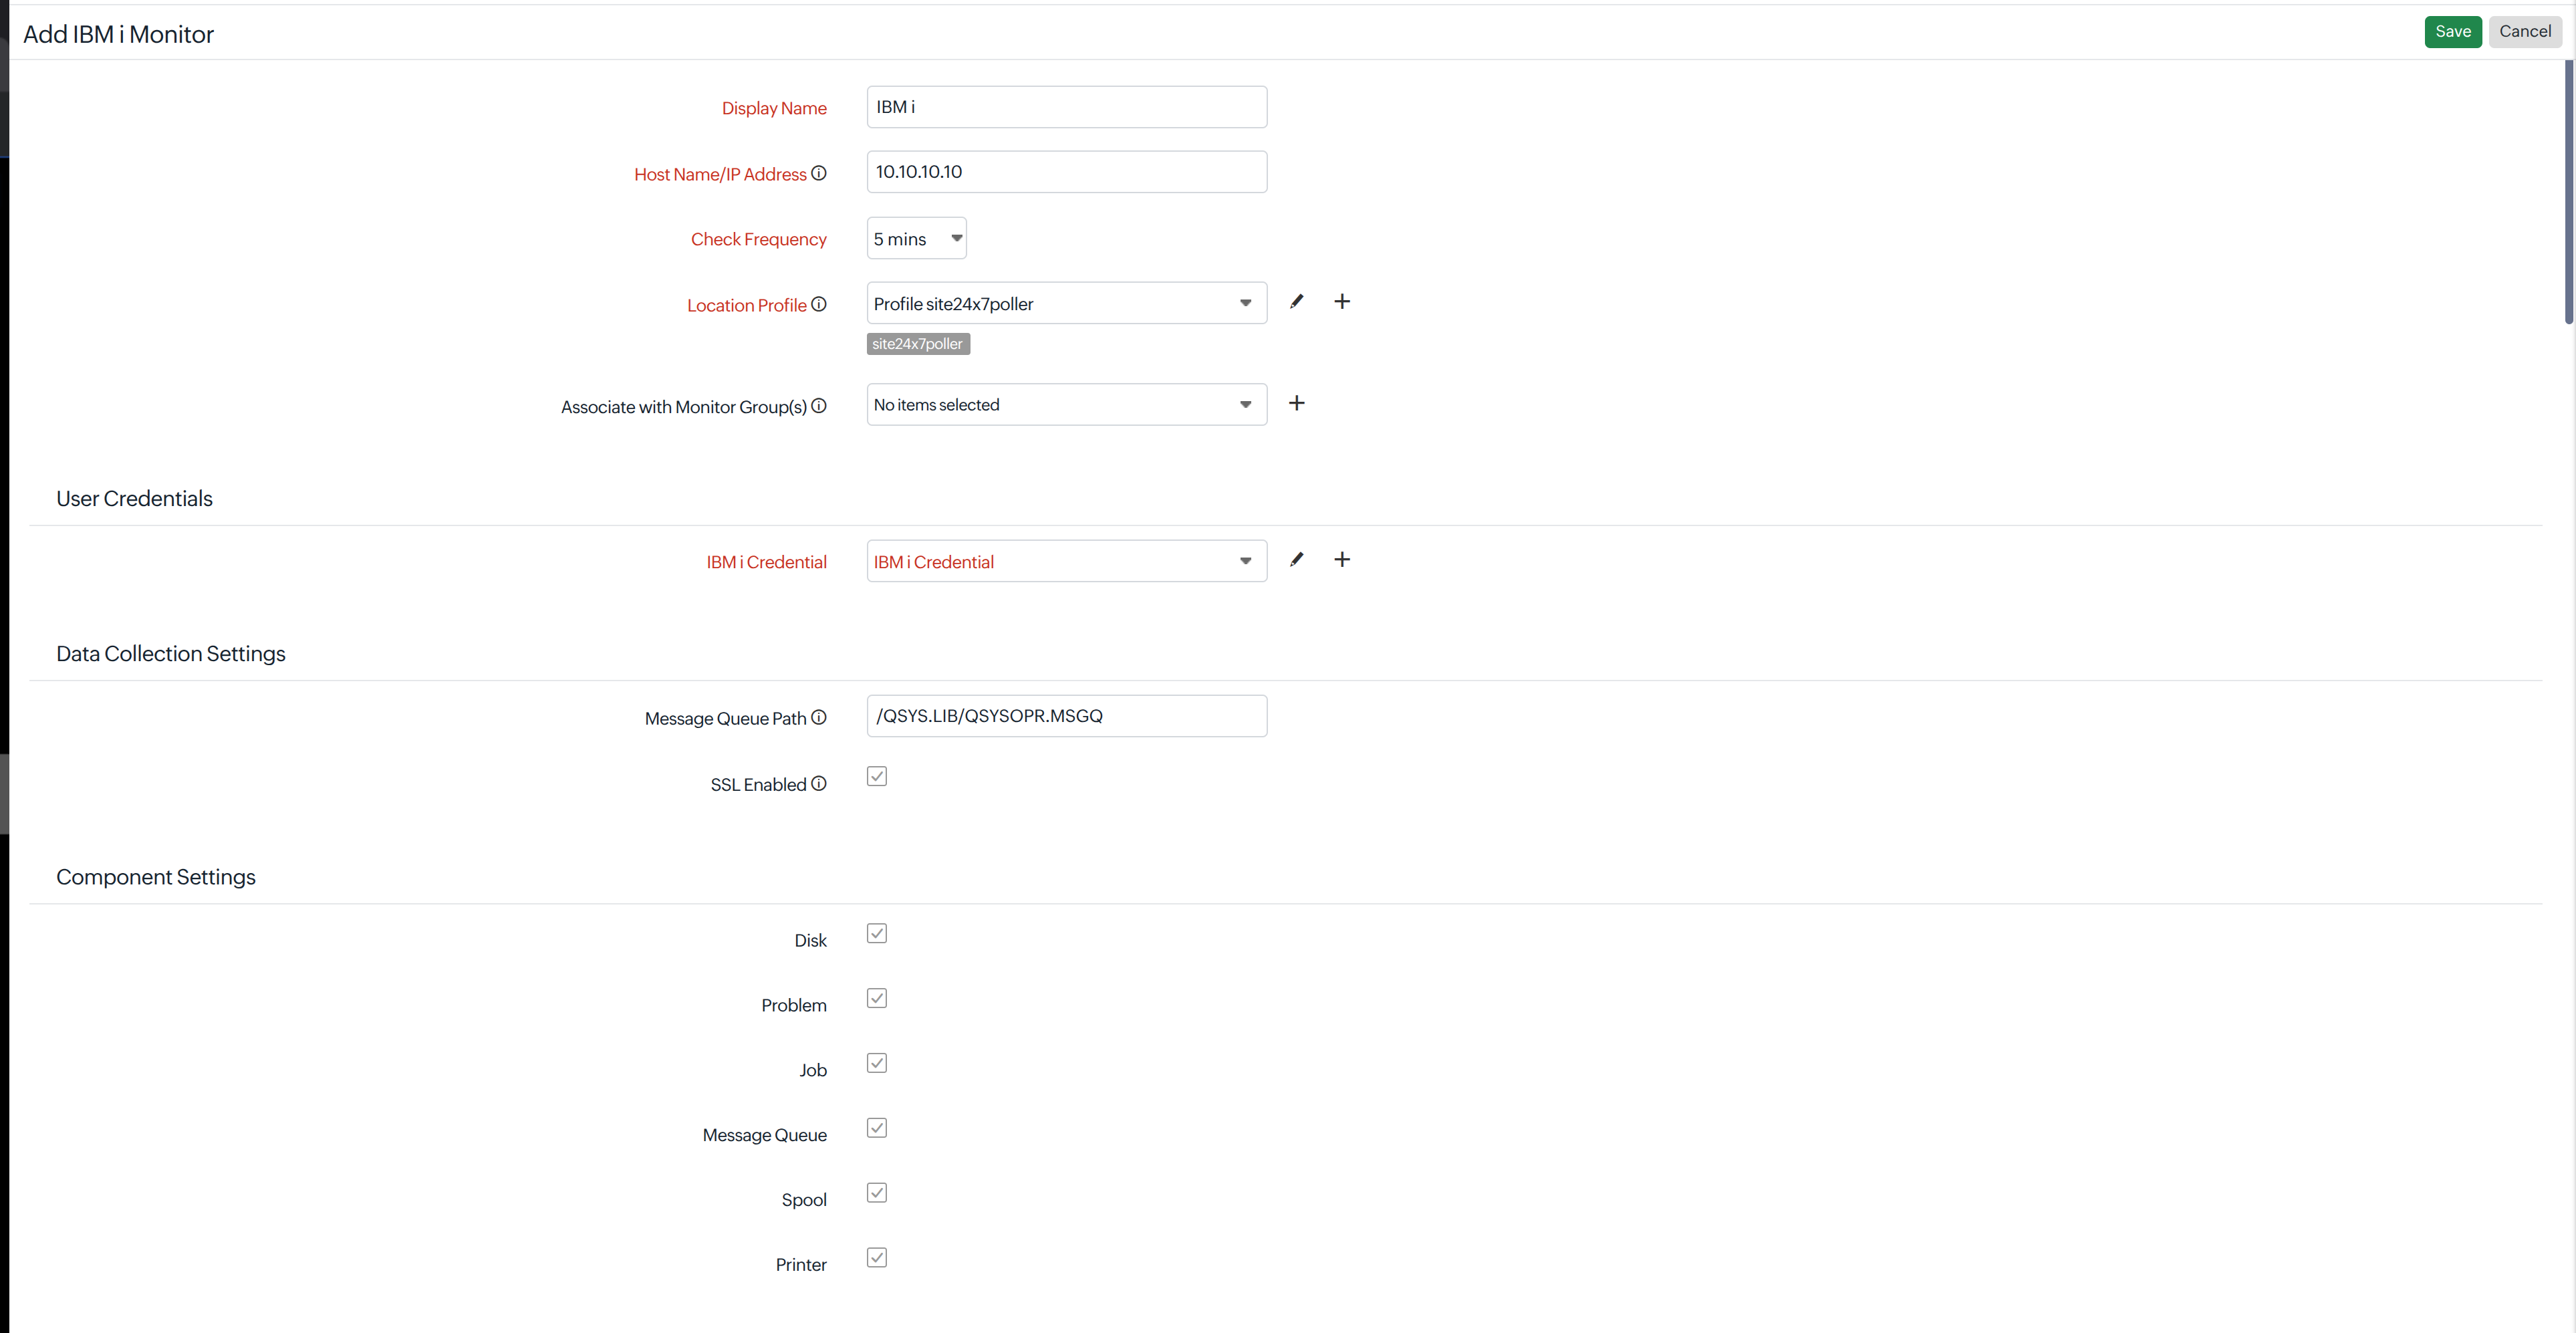This screenshot has width=2576, height=1333.
Task: Focus the Host Name/IP Address field
Action: click(x=1066, y=172)
